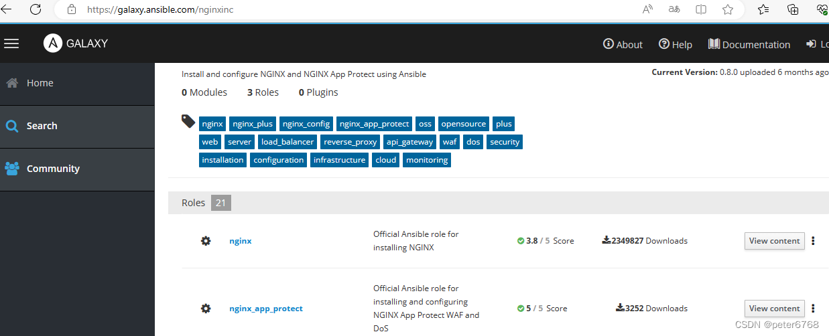The width and height of the screenshot is (829, 336).
Task: Click the 2349827 Downloads text
Action: [645, 241]
